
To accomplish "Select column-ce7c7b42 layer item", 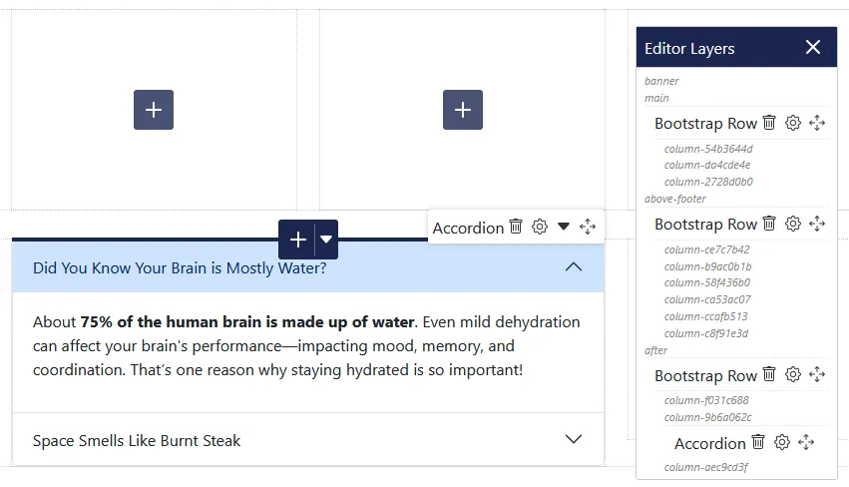I will (x=706, y=249).
